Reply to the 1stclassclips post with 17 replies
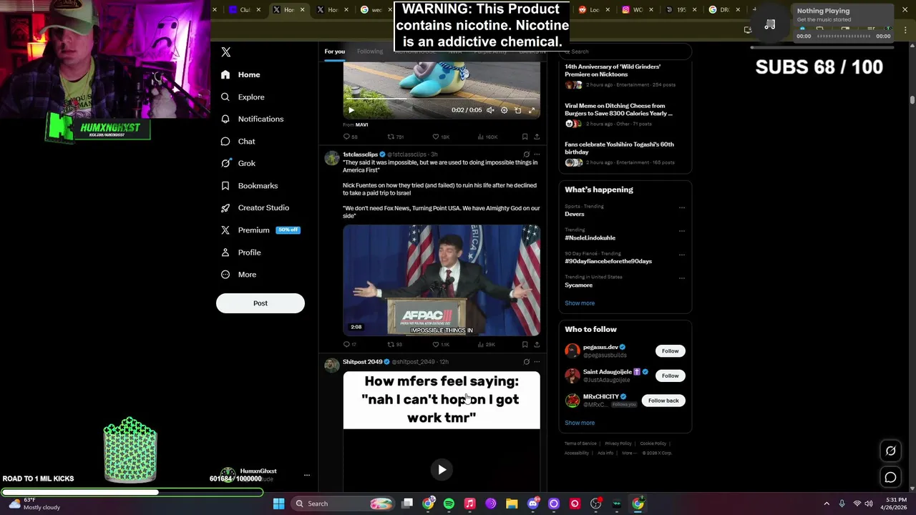 point(349,345)
